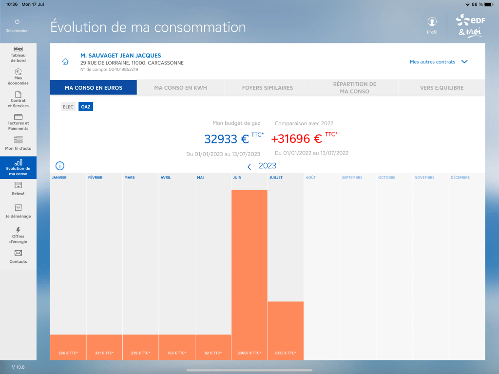This screenshot has width=499, height=374.
Task: Switch to FOYERS SIMILAIRES tab
Action: (268, 88)
